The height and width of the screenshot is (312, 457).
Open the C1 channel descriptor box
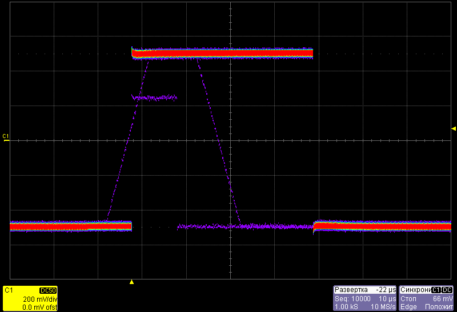pos(30,298)
